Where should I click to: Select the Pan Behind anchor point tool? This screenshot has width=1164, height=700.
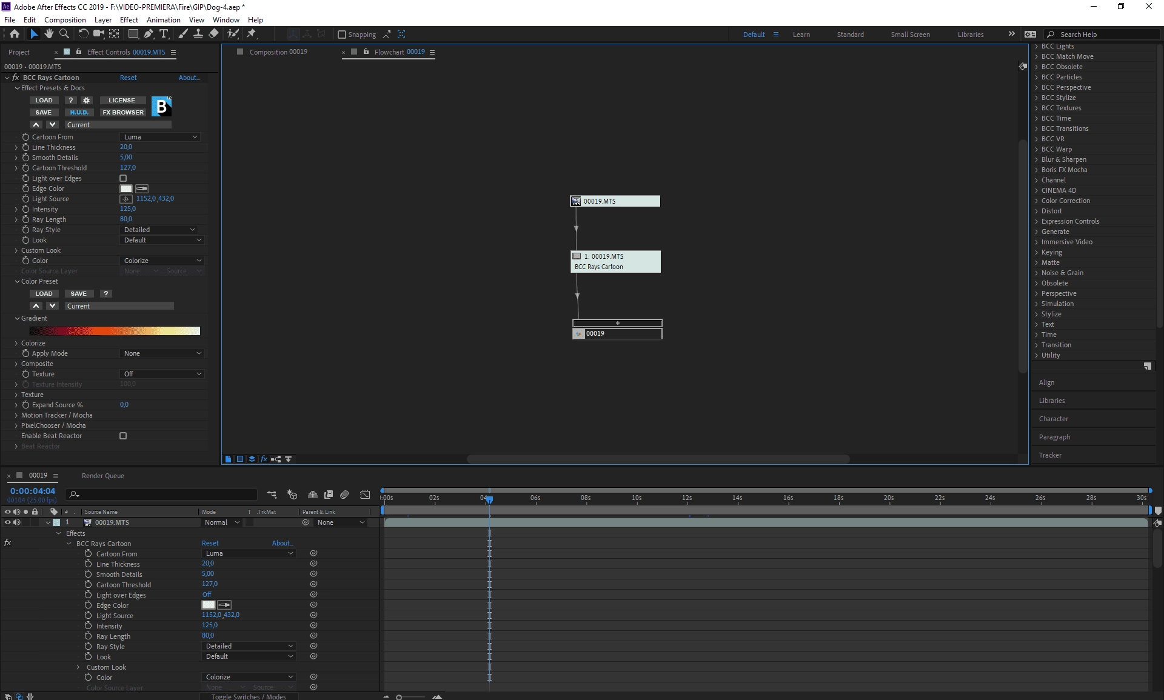114,34
